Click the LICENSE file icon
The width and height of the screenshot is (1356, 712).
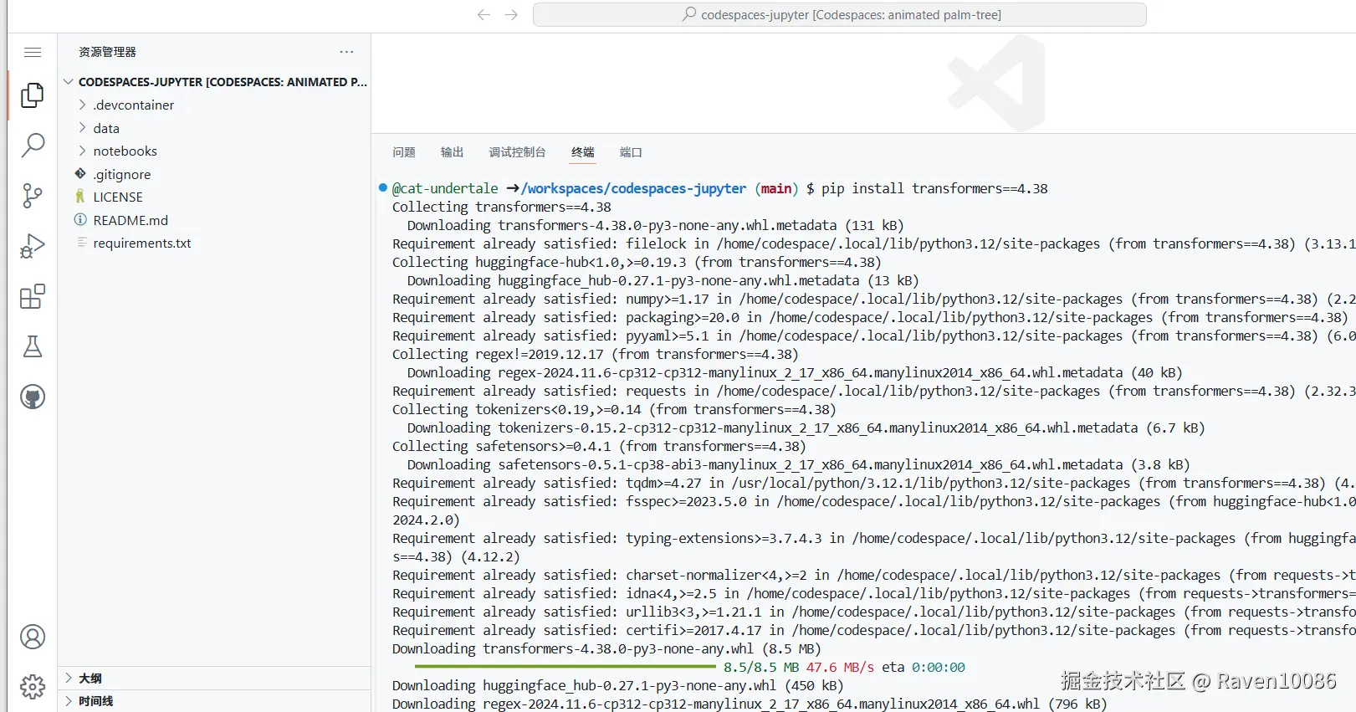coord(80,196)
